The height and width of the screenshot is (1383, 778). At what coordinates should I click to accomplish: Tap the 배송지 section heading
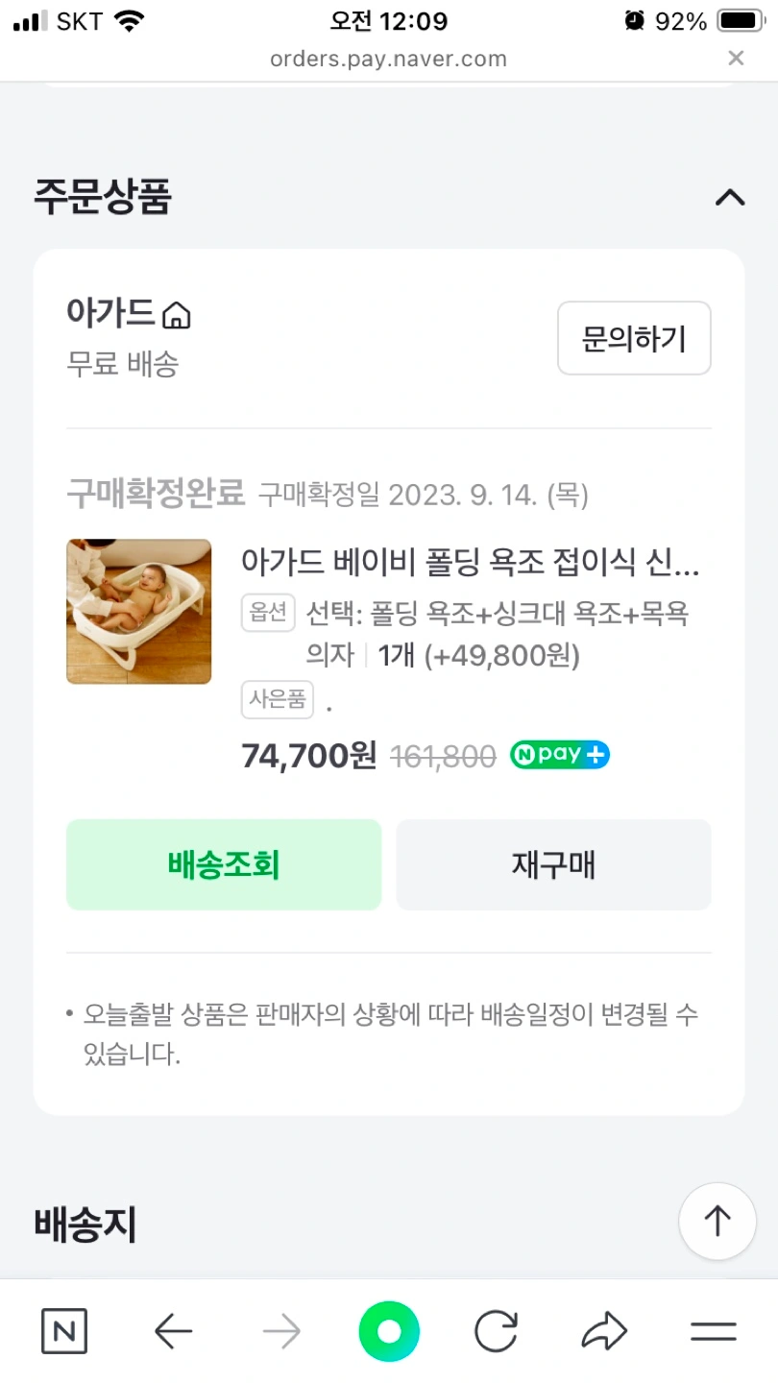85,1225
